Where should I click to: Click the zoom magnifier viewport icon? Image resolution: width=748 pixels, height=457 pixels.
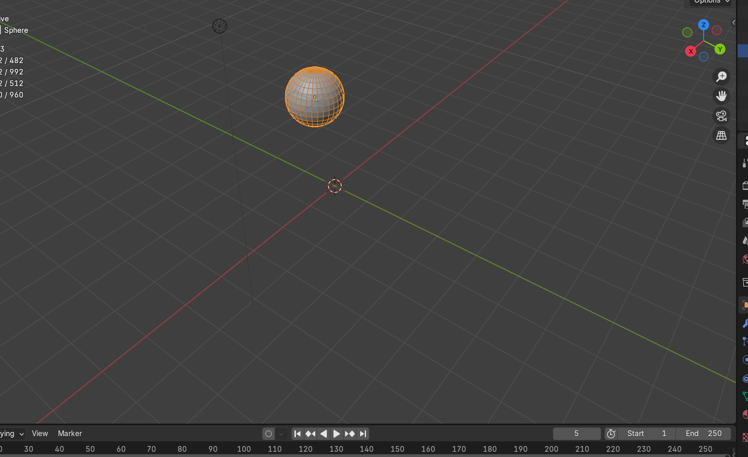[x=721, y=77]
